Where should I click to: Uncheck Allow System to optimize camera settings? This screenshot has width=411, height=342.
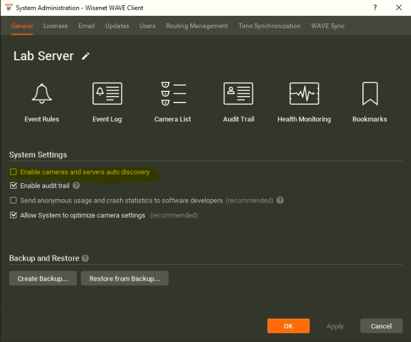(13, 215)
